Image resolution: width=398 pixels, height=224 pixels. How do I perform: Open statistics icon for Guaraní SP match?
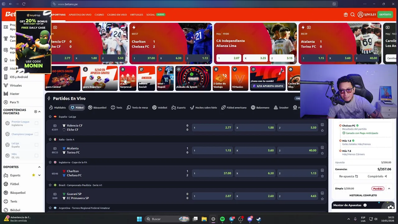[x=322, y=193]
